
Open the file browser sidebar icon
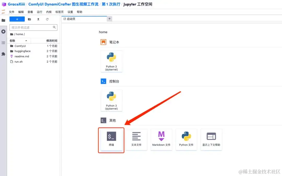coord(3,20)
